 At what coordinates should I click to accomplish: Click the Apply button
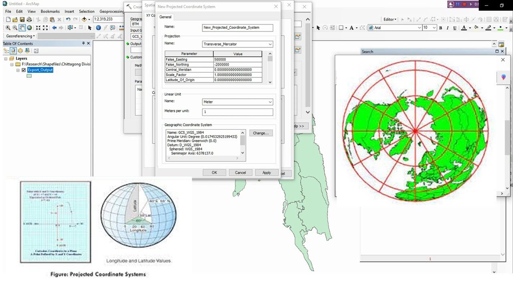267,172
